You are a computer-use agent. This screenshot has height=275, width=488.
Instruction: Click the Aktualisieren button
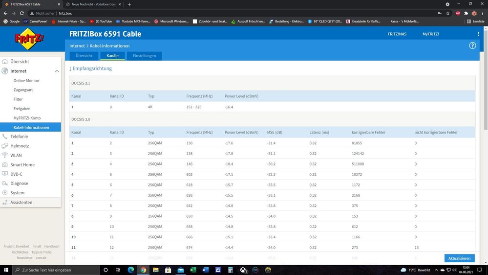point(459,258)
